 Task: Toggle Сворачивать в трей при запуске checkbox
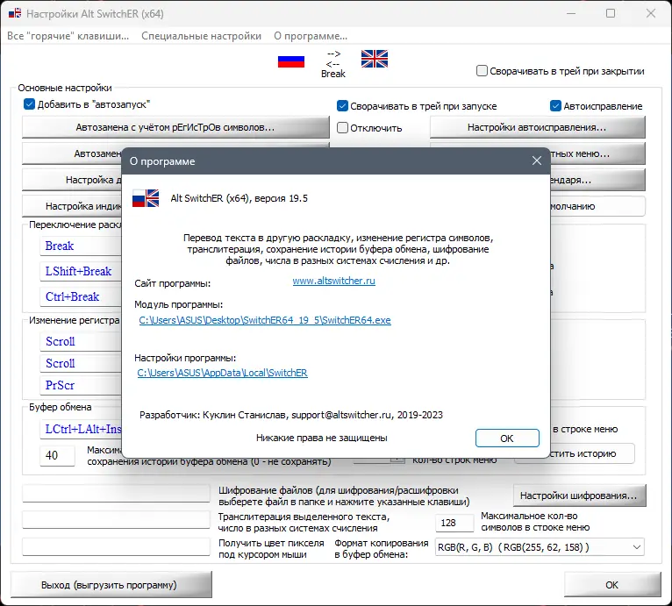(x=342, y=106)
